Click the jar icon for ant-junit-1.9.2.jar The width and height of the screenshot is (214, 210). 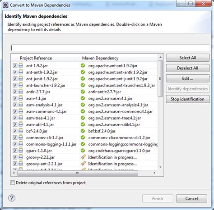tap(21, 79)
